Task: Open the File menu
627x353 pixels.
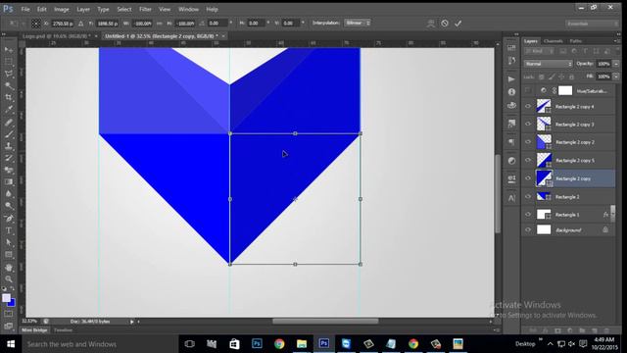Action: click(25, 9)
